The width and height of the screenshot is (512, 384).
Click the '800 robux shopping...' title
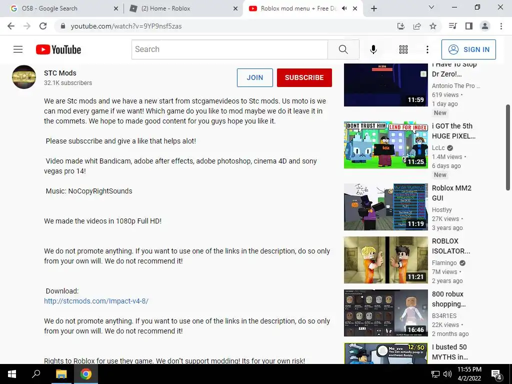click(448, 299)
